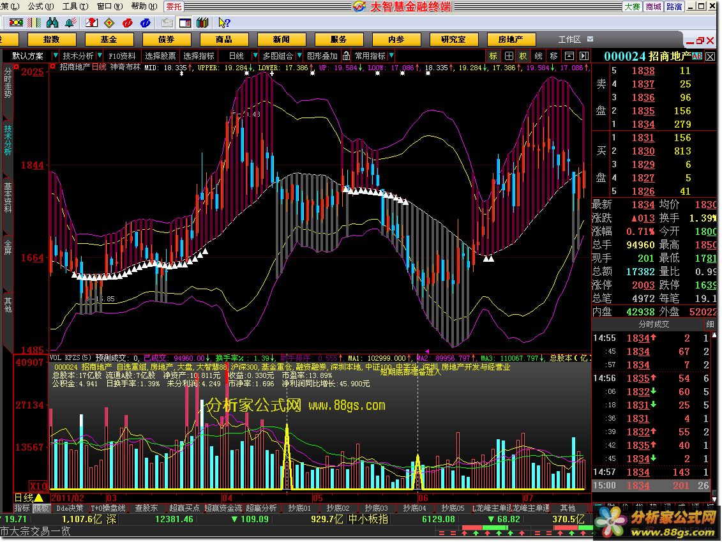Image resolution: width=722 pixels, height=542 pixels.
Task: Toggle the 指标 indicator mode tab
Action: [22, 508]
